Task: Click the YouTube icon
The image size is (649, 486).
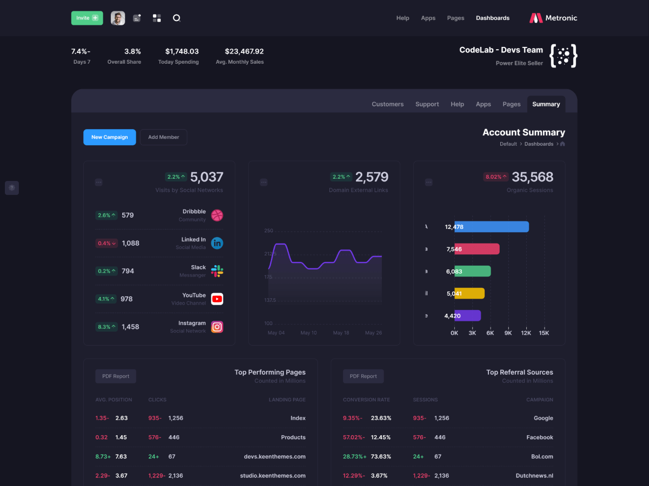Action: coord(217,299)
